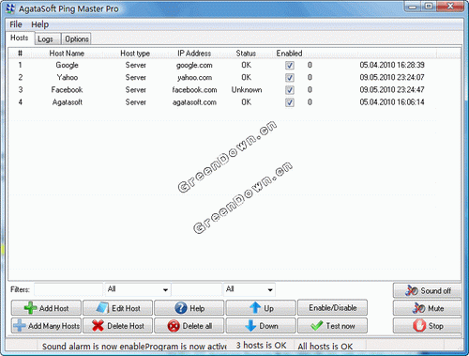Click the facebook.com address cell

194,90
